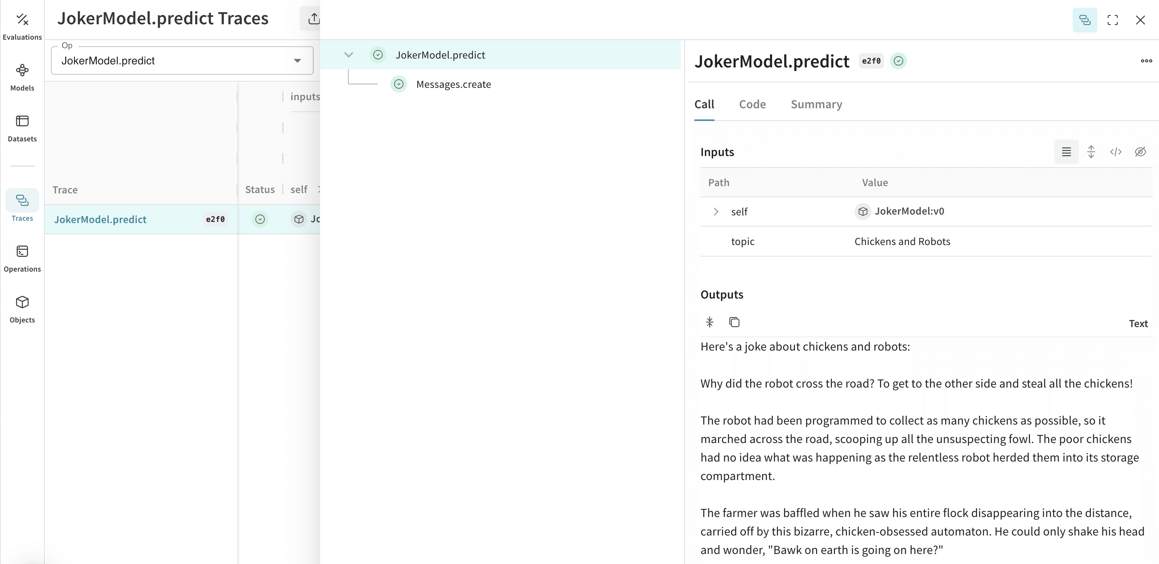Enter fullscreen for the call panel
Image resolution: width=1159 pixels, height=564 pixels.
1113,20
